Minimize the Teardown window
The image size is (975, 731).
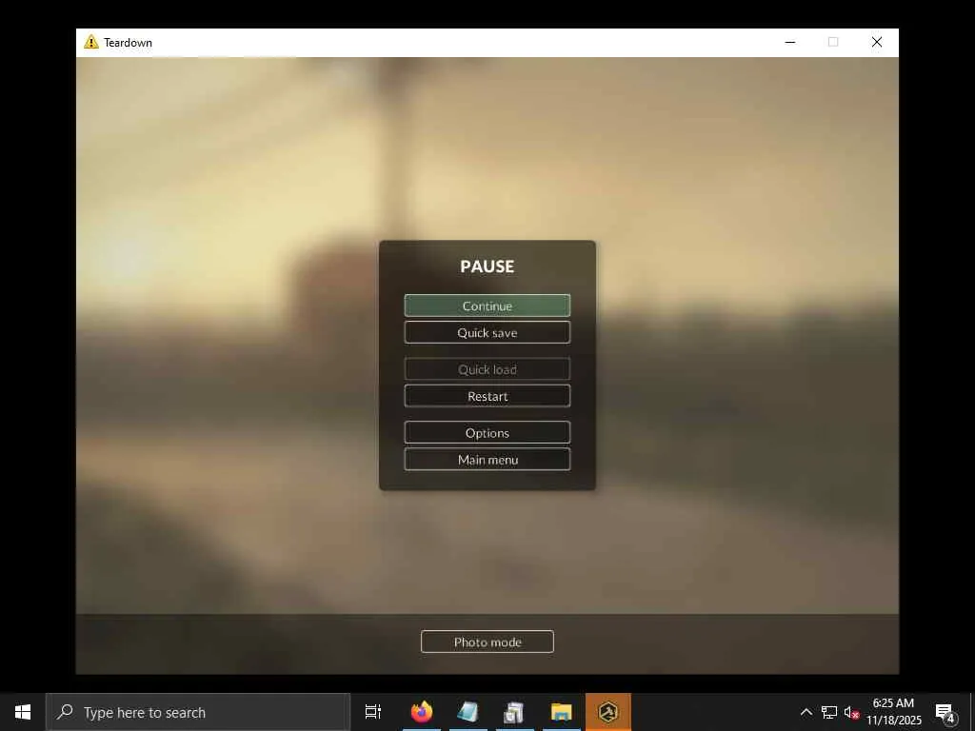coord(789,42)
